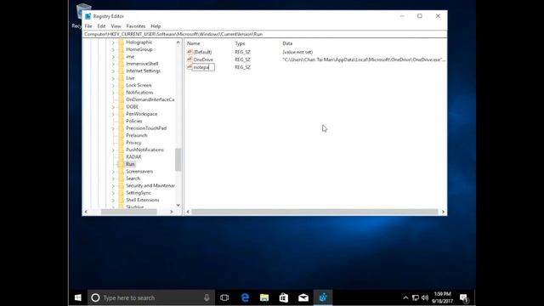Image resolution: width=544 pixels, height=306 pixels.
Task: Select the Privacy folder icon
Action: click(x=121, y=143)
